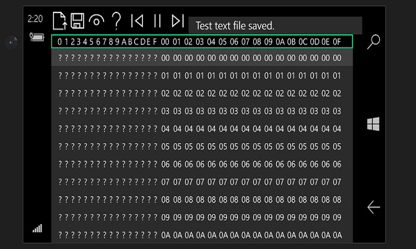Image resolution: width=416 pixels, height=249 pixels.
Task: Tap the back arrow navigation button
Action: (373, 207)
